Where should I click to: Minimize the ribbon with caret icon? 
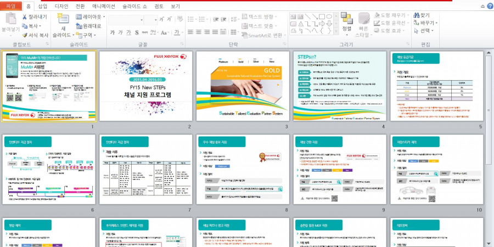coord(482,6)
